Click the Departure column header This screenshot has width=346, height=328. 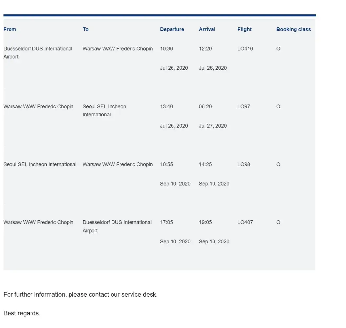(x=172, y=29)
